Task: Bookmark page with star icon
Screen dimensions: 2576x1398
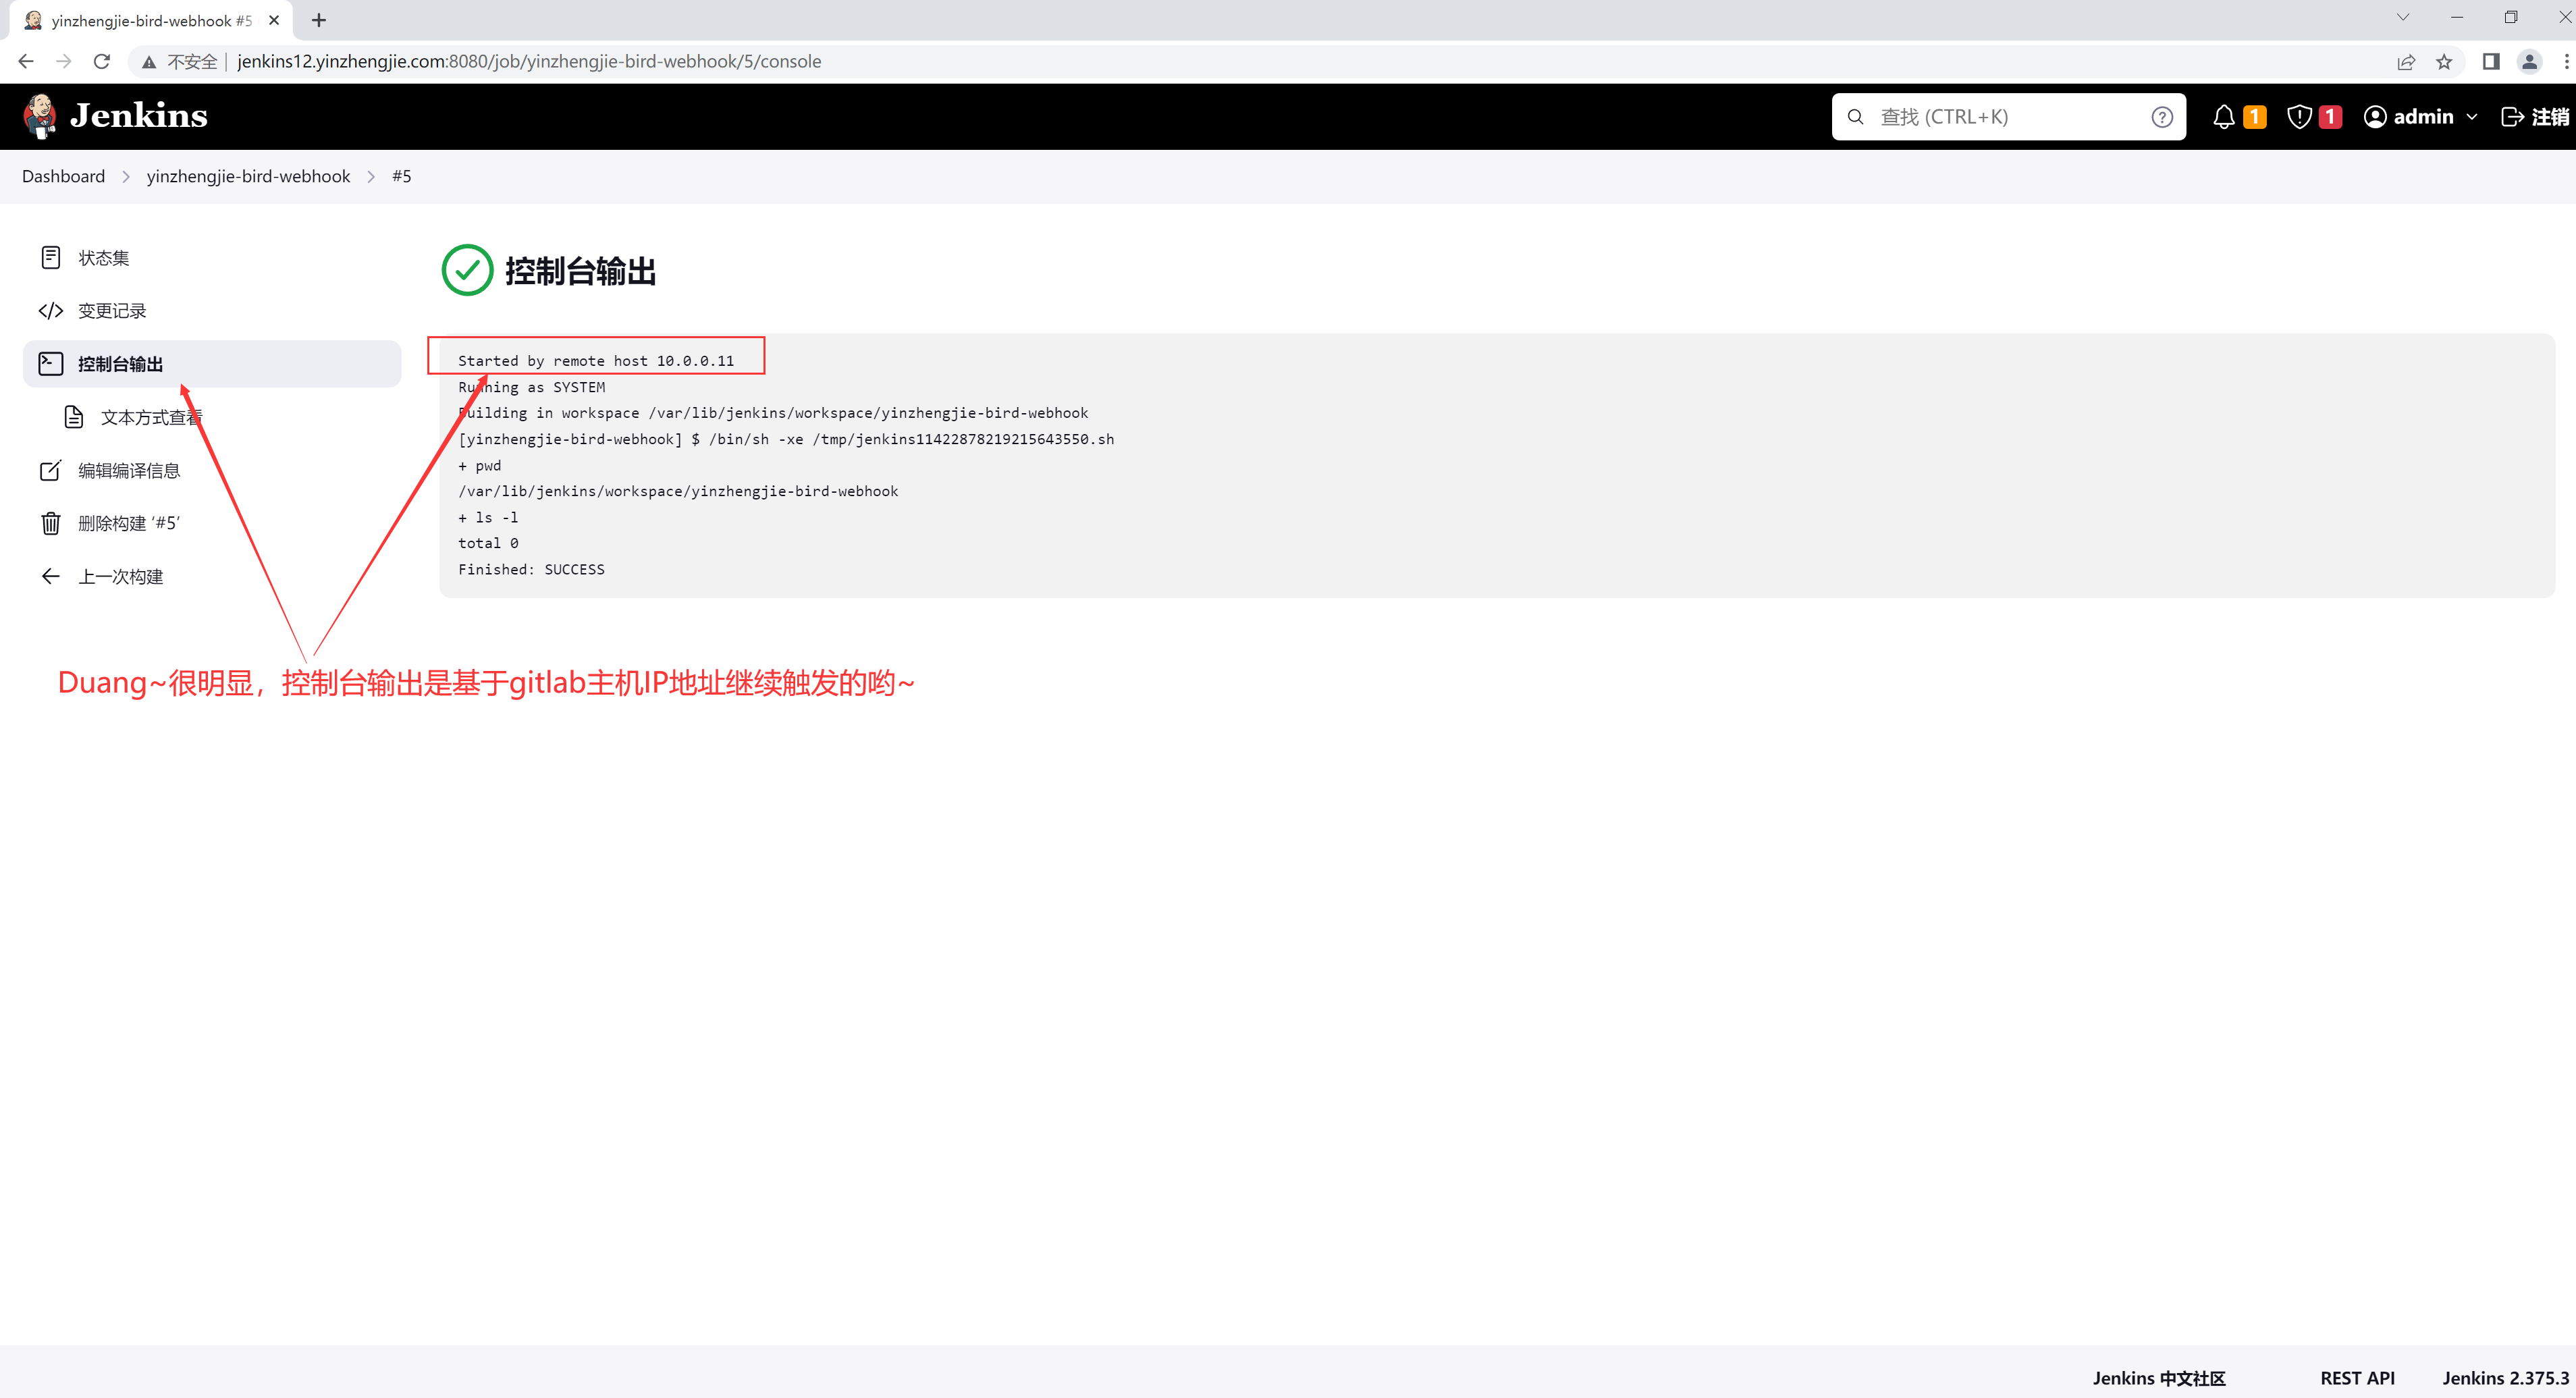Action: pos(2443,62)
